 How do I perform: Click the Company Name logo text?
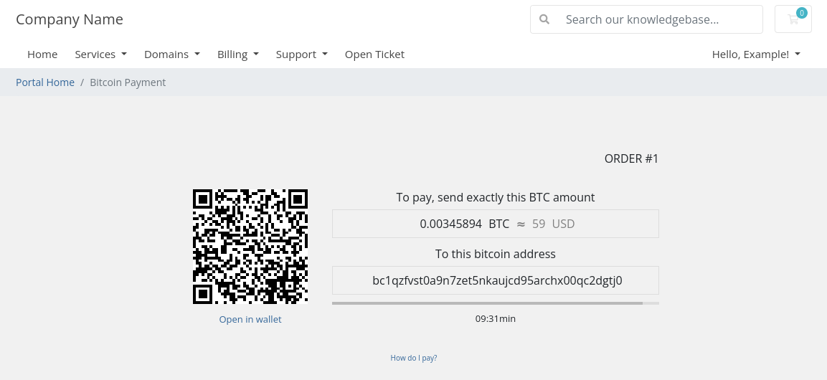point(69,19)
